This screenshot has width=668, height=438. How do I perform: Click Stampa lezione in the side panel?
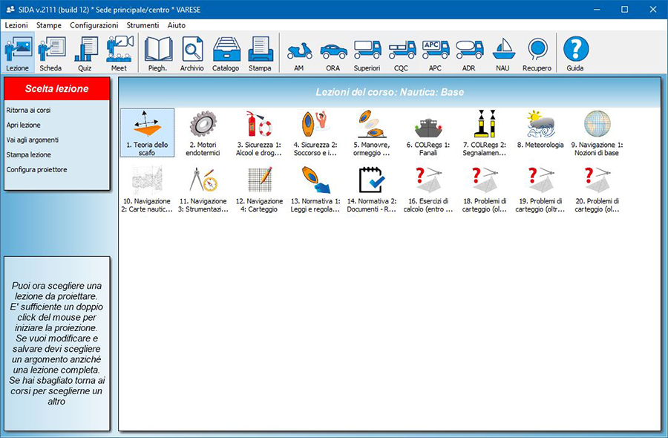pyautogui.click(x=29, y=154)
